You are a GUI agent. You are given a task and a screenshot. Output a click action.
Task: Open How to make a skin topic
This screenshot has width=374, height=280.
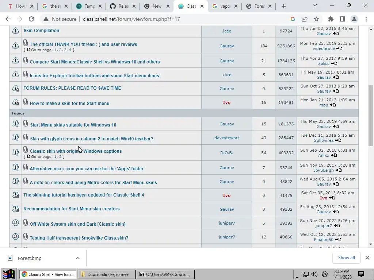tap(69, 103)
